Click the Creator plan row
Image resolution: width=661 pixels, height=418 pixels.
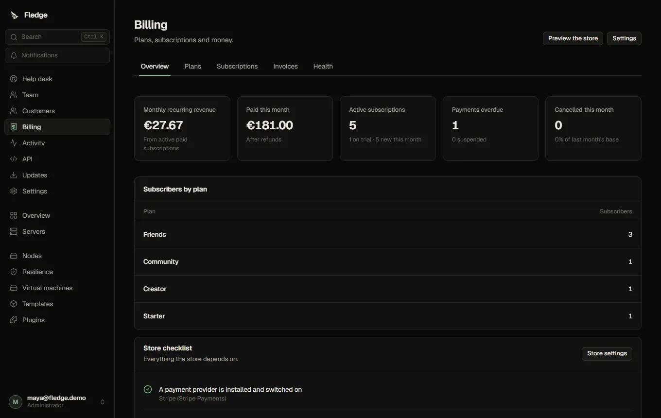(388, 289)
